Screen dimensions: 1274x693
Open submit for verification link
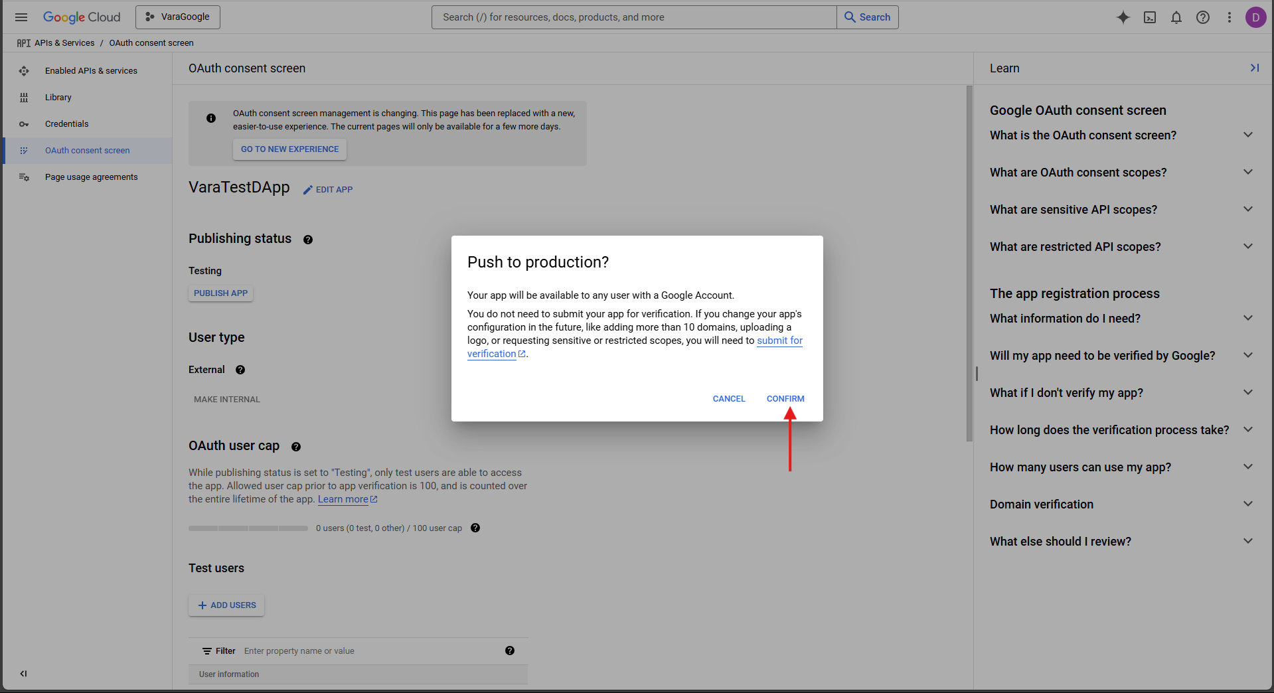pos(779,341)
